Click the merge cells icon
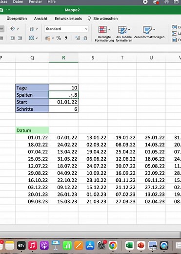Viewport: 181px width, 254px height. click(x=32, y=38)
